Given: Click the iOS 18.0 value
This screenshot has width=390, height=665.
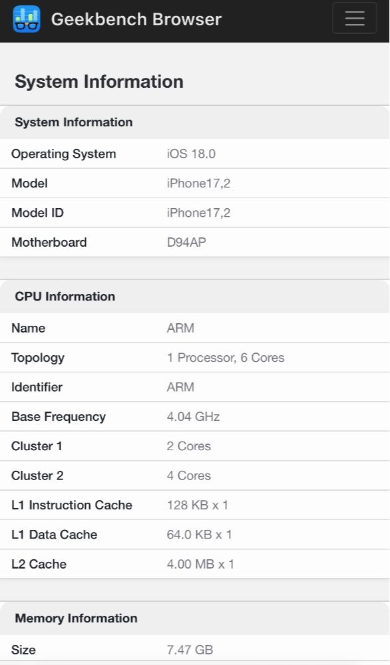Looking at the screenshot, I should (191, 154).
